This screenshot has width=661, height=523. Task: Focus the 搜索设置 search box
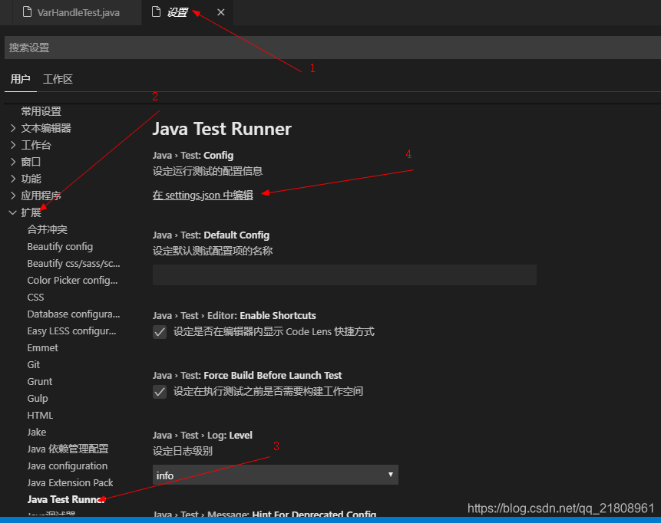pyautogui.click(x=332, y=48)
